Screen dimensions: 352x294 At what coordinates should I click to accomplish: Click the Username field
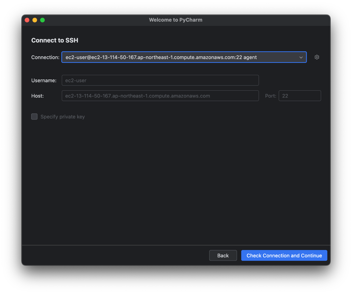click(160, 80)
